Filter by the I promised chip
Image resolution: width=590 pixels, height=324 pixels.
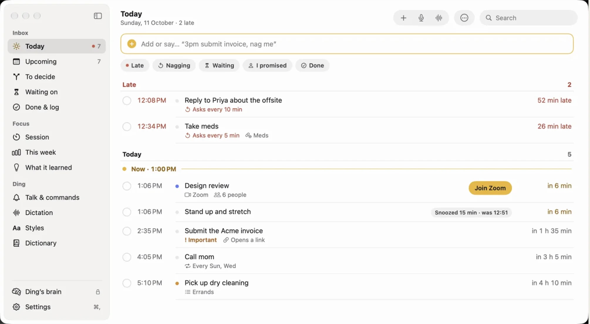[267, 65]
